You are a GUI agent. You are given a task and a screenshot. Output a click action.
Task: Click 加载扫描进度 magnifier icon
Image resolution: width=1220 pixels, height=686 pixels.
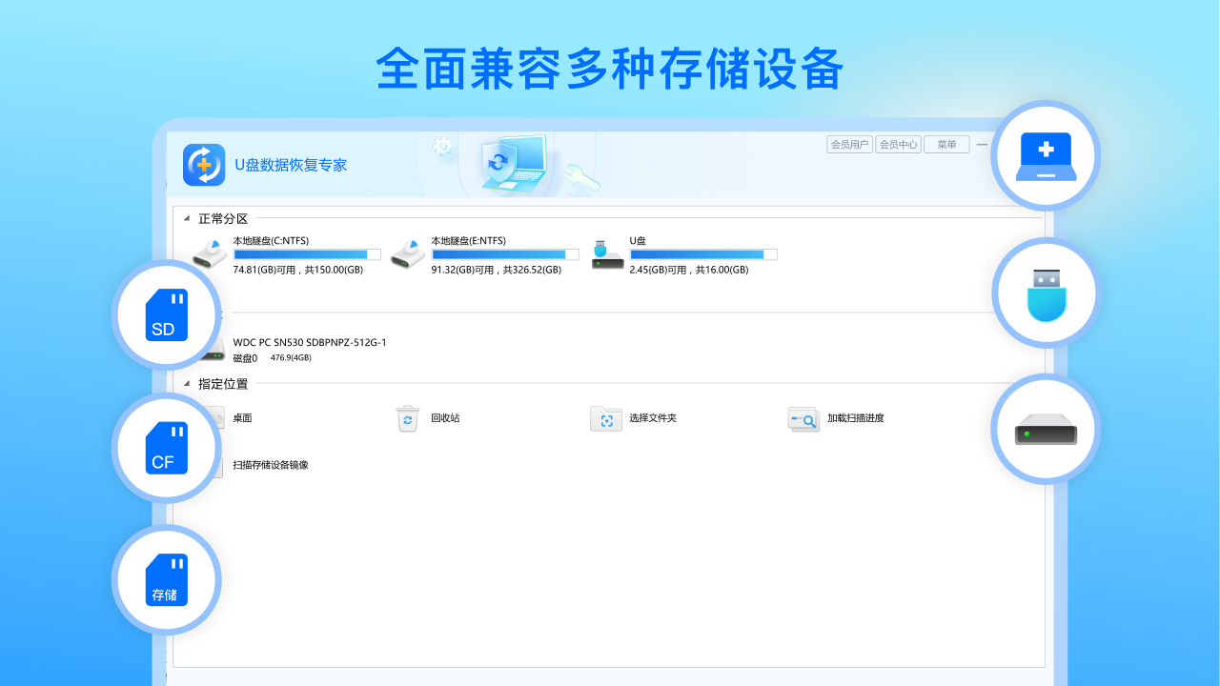(x=803, y=418)
